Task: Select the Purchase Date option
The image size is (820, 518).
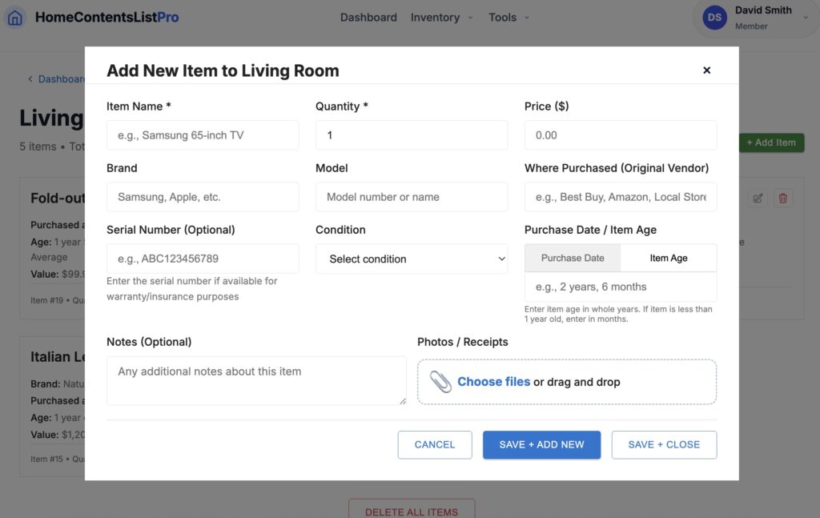Action: click(x=572, y=258)
